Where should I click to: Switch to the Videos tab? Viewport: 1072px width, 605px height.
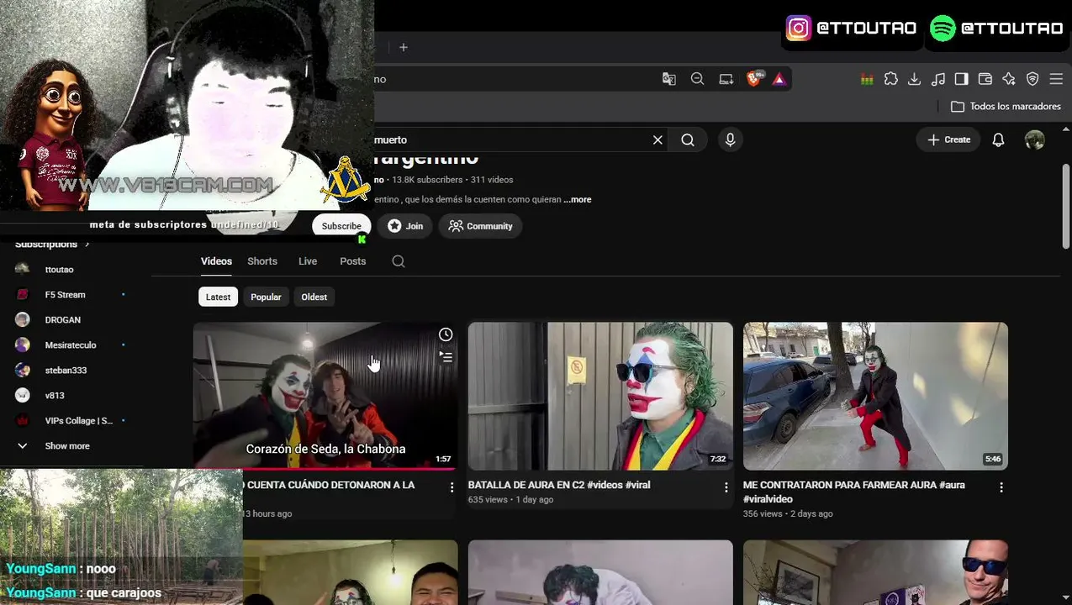click(x=216, y=261)
